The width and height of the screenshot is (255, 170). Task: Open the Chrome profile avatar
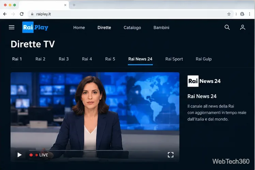coord(242,14)
